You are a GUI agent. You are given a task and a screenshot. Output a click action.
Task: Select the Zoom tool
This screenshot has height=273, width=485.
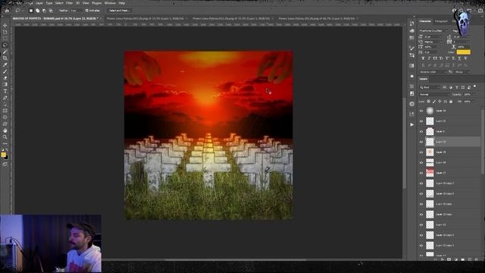point(5,137)
